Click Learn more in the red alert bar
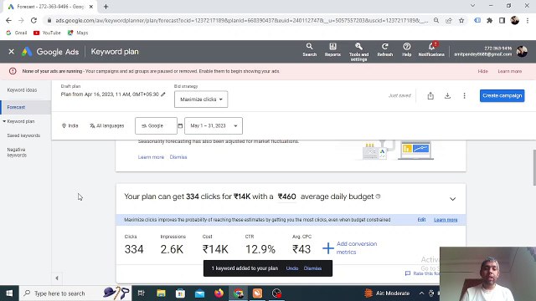This screenshot has width=536, height=301. (x=509, y=71)
